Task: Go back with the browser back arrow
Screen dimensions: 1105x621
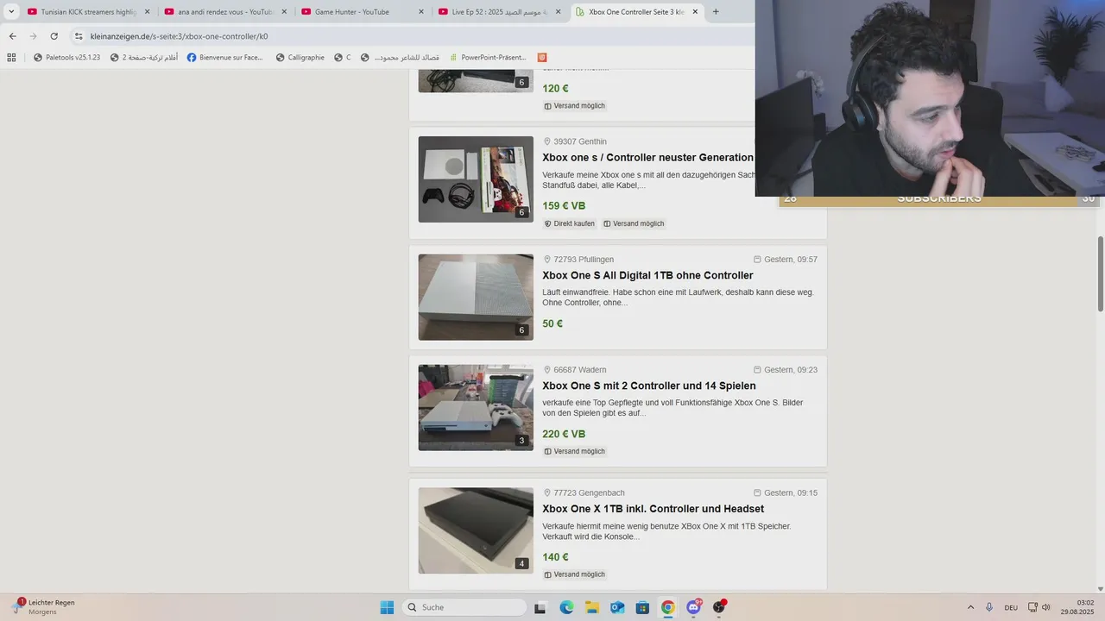Action: 12,36
